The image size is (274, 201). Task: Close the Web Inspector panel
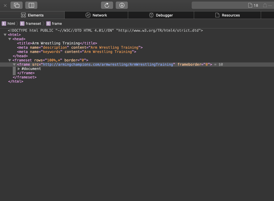click(x=5, y=5)
